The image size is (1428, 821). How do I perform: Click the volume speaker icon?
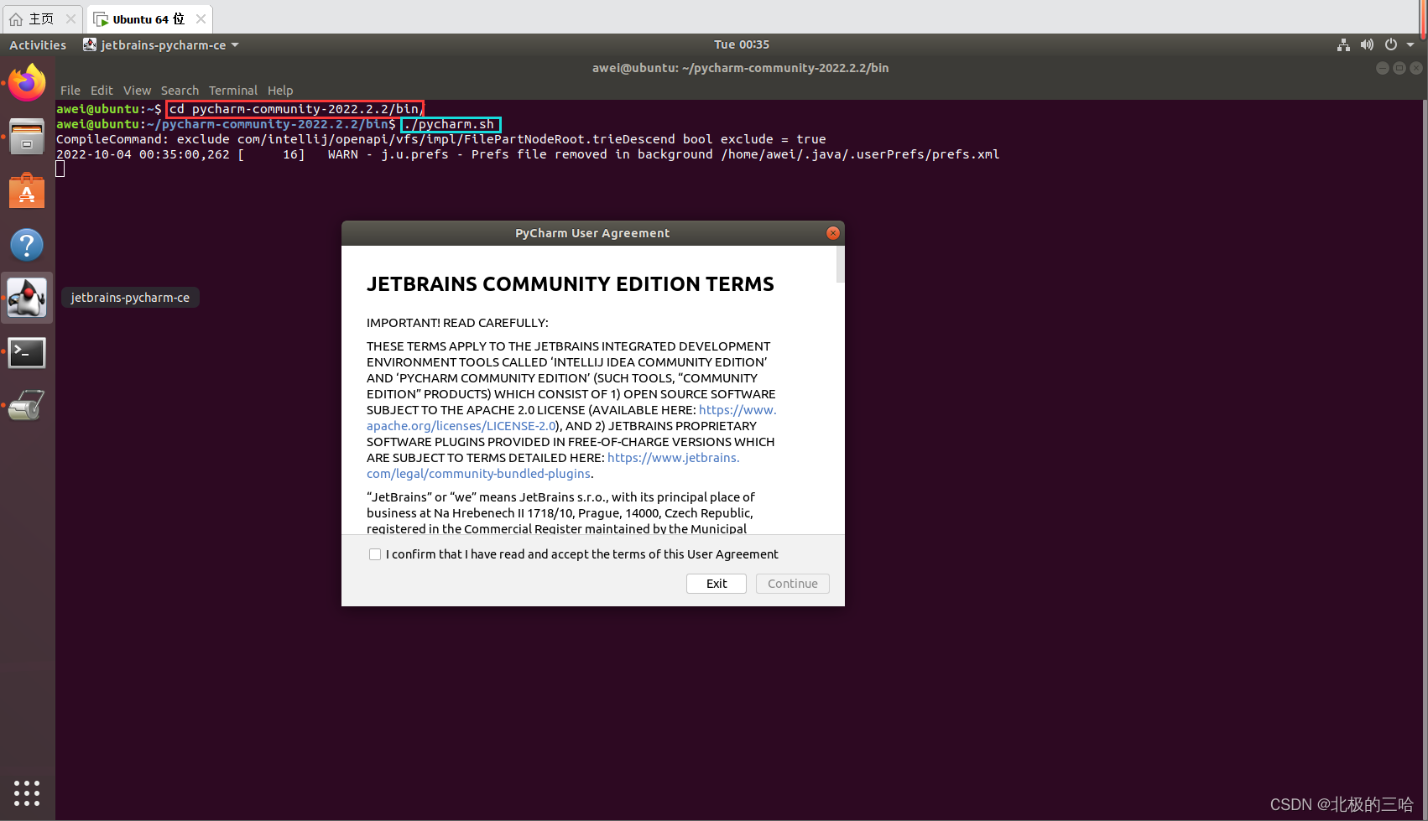(x=1367, y=44)
